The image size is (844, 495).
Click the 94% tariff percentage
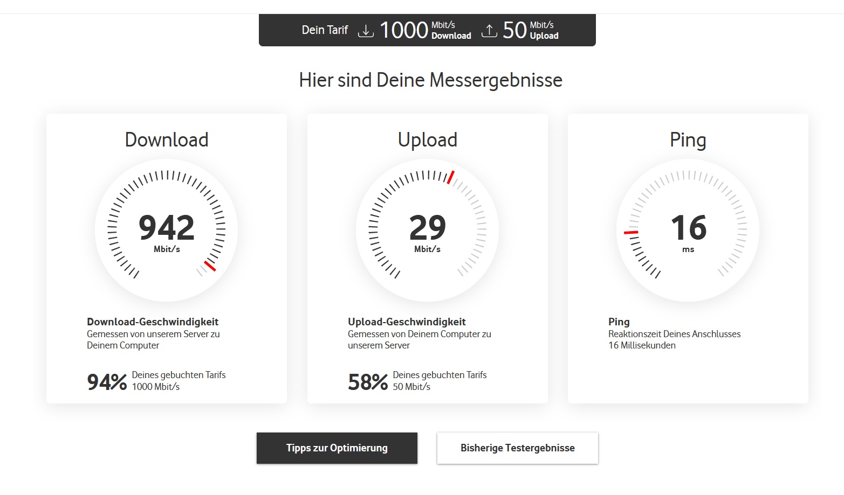pyautogui.click(x=106, y=381)
